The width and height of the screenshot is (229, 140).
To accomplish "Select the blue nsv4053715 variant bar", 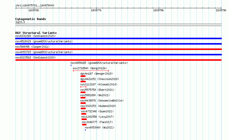I will (118, 55).
